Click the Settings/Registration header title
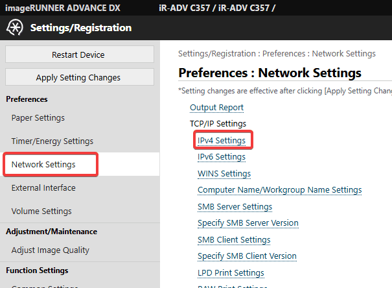The height and width of the screenshot is (288, 392). pos(80,28)
